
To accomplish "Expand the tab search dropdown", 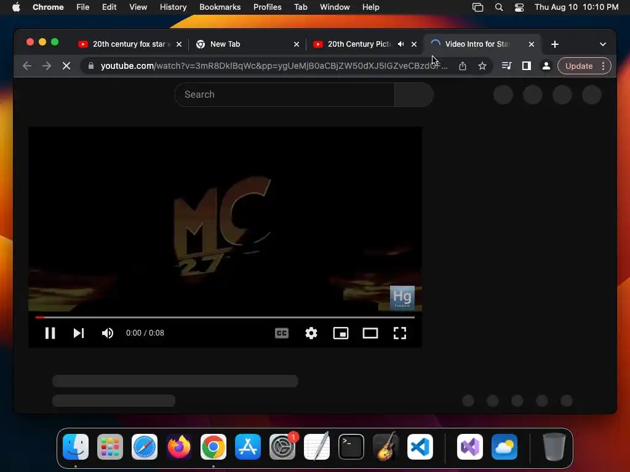I will click(x=603, y=44).
